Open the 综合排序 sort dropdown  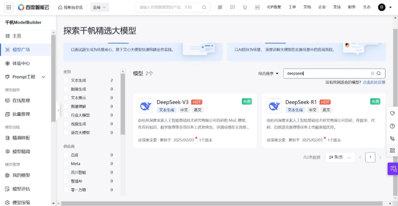(269, 73)
